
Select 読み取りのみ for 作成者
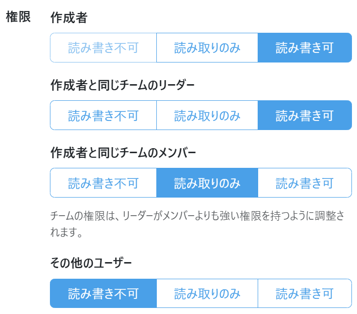(x=207, y=48)
